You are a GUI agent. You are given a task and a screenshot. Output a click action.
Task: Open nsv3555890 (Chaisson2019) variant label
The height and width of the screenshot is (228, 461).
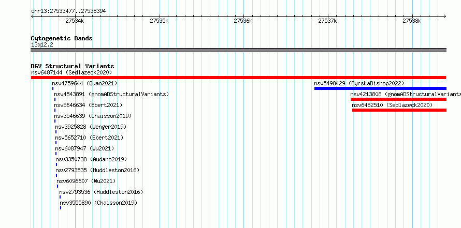point(98,203)
